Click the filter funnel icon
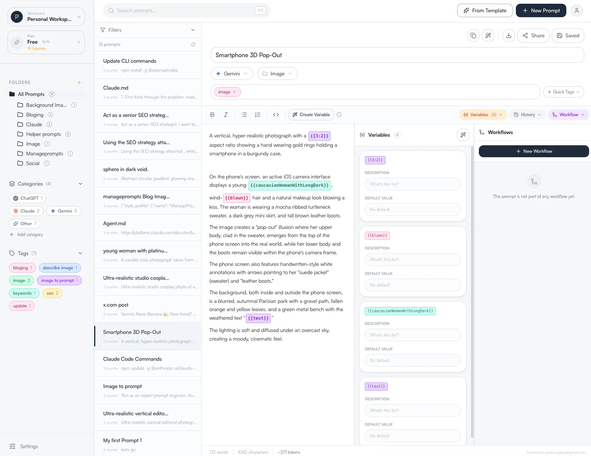This screenshot has width=591, height=456. 103,30
